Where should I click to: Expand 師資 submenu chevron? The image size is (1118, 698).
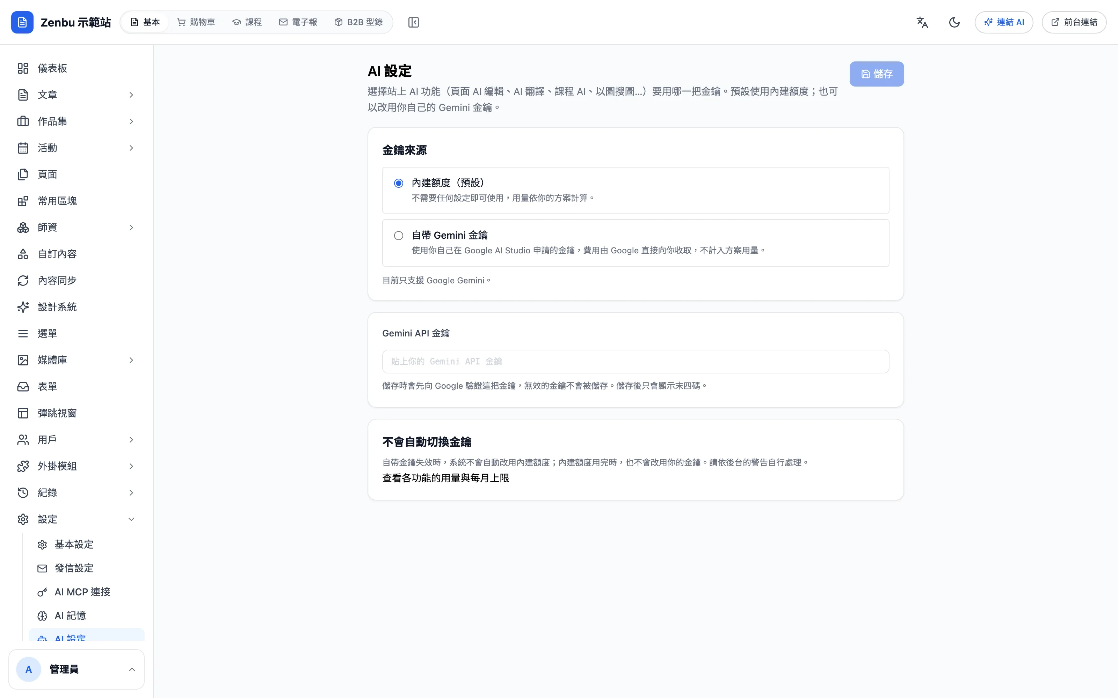pyautogui.click(x=131, y=228)
